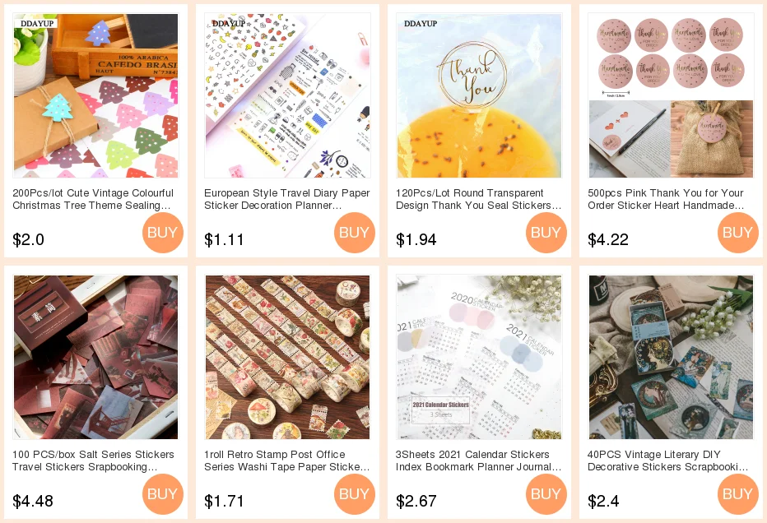Click BUY for Pink Thank You order stickers
The width and height of the screenshot is (767, 523).
(738, 233)
